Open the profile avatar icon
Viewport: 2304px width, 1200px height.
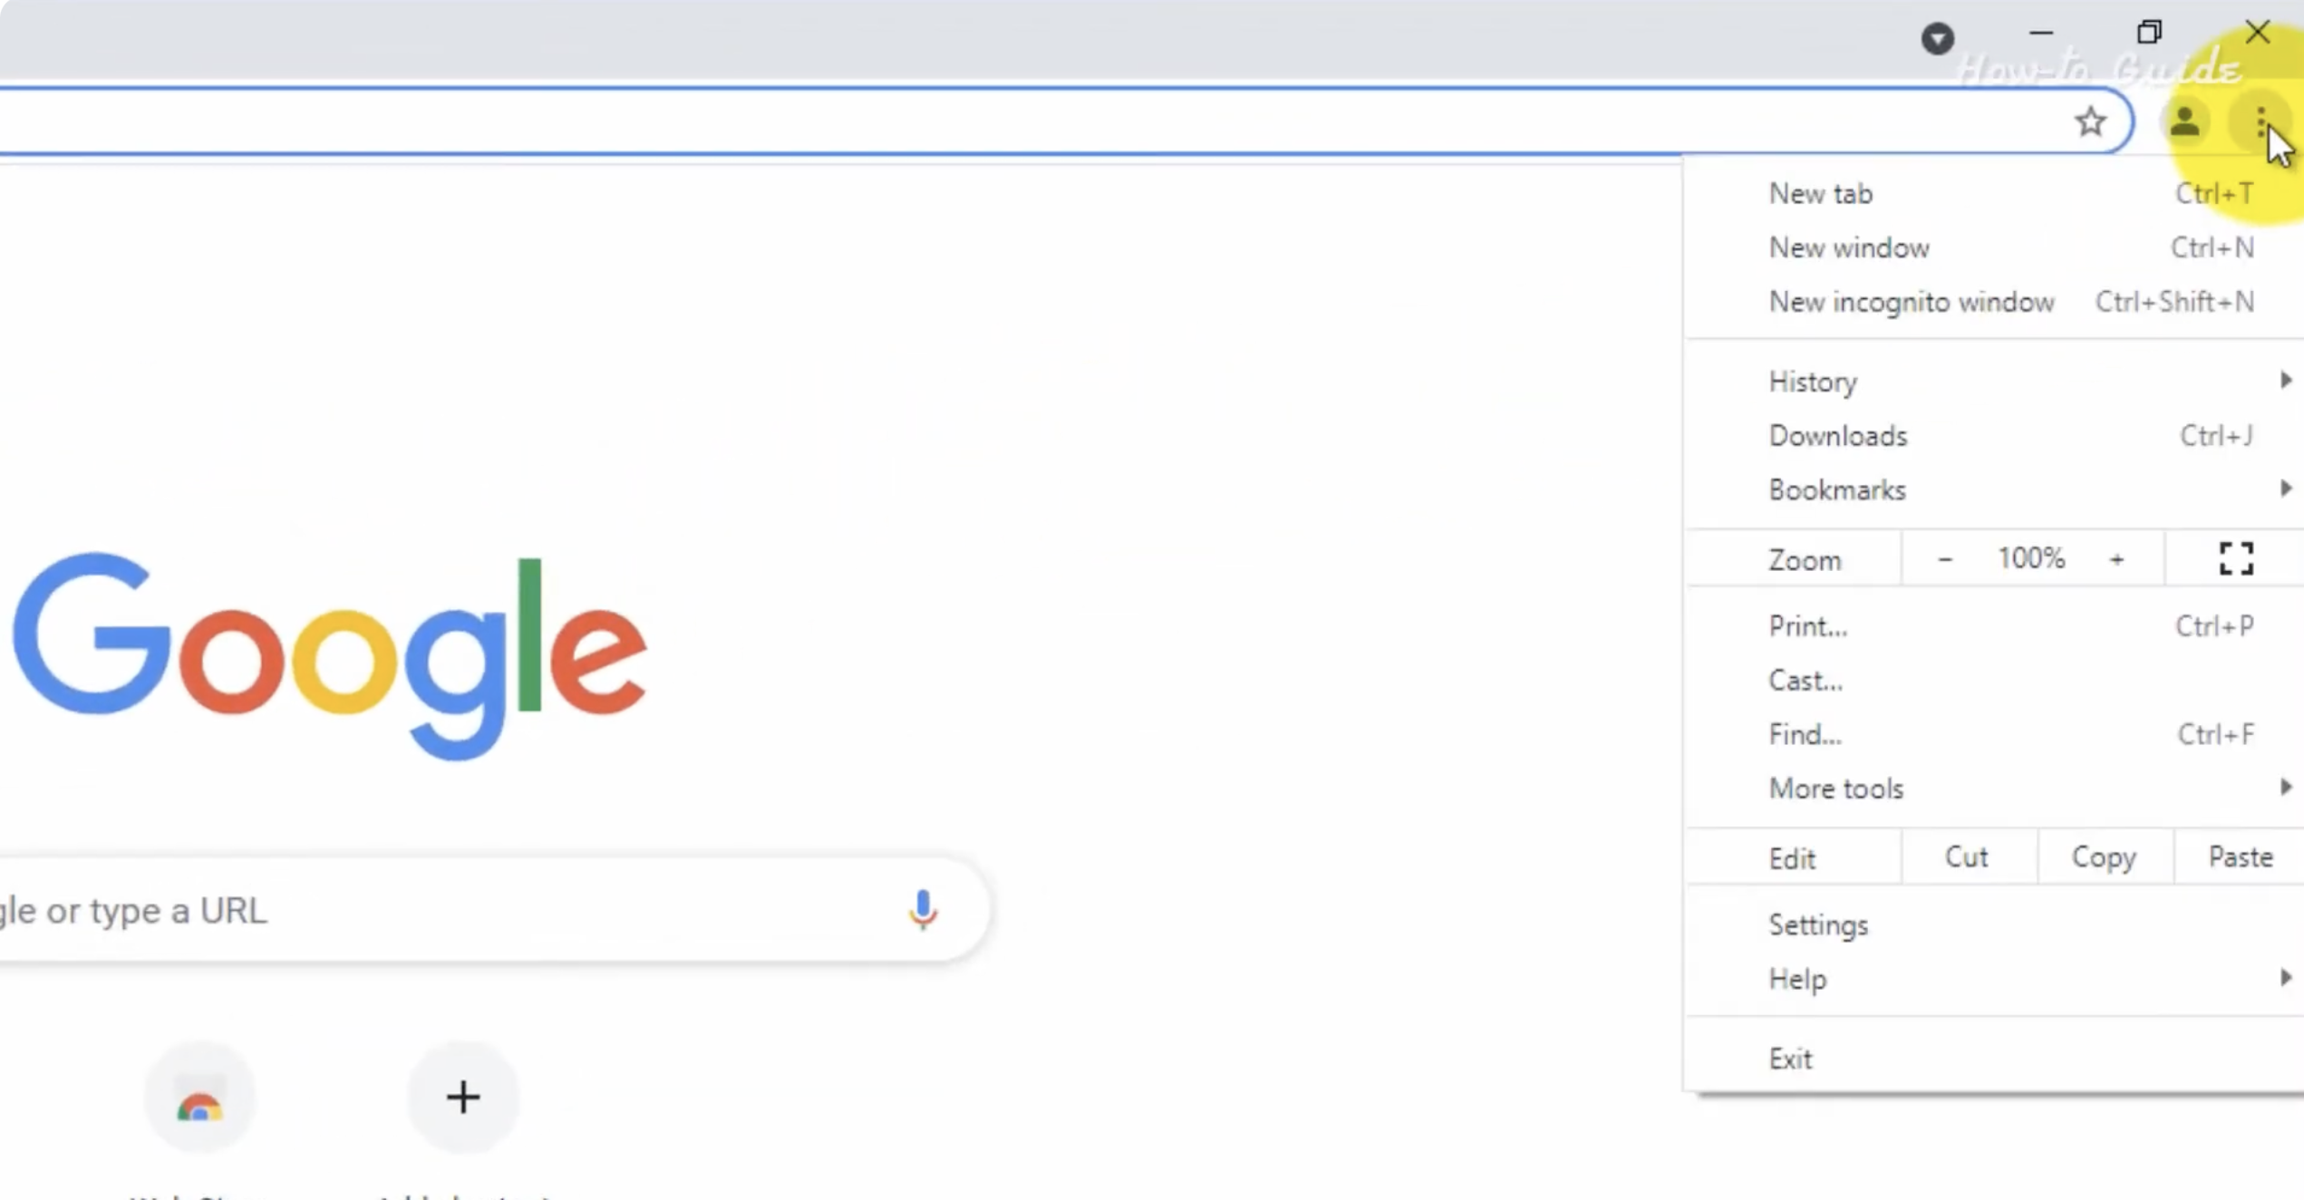coord(2183,121)
